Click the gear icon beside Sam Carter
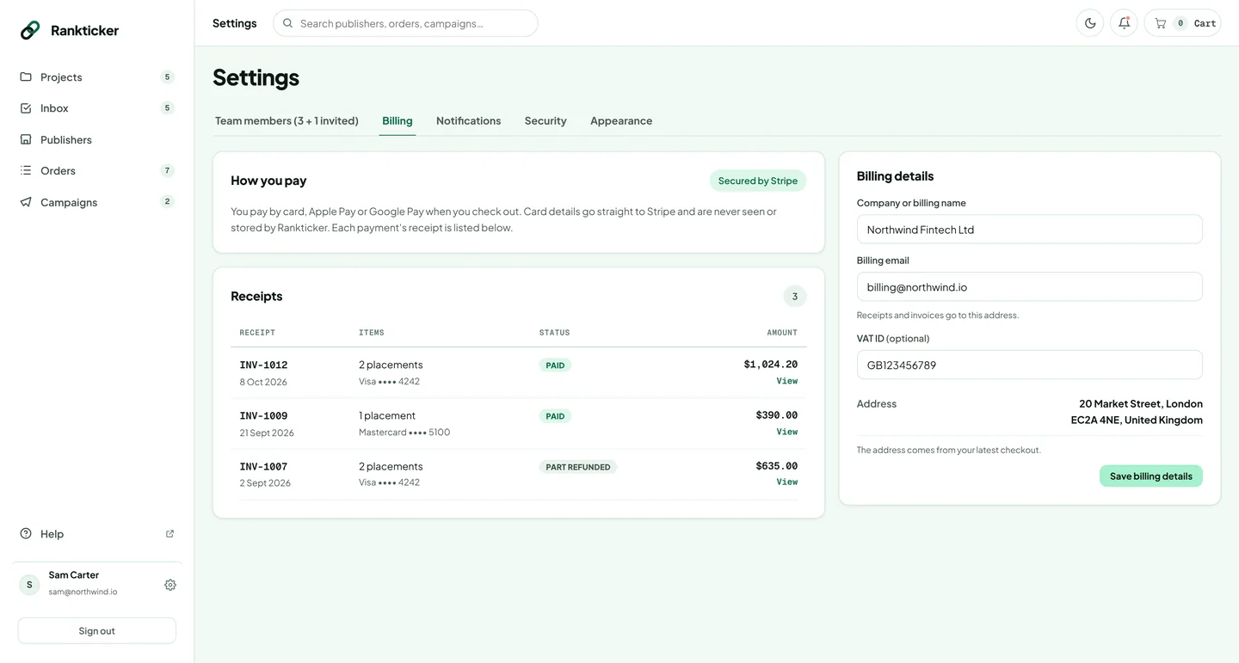1239x663 pixels. coord(170,585)
